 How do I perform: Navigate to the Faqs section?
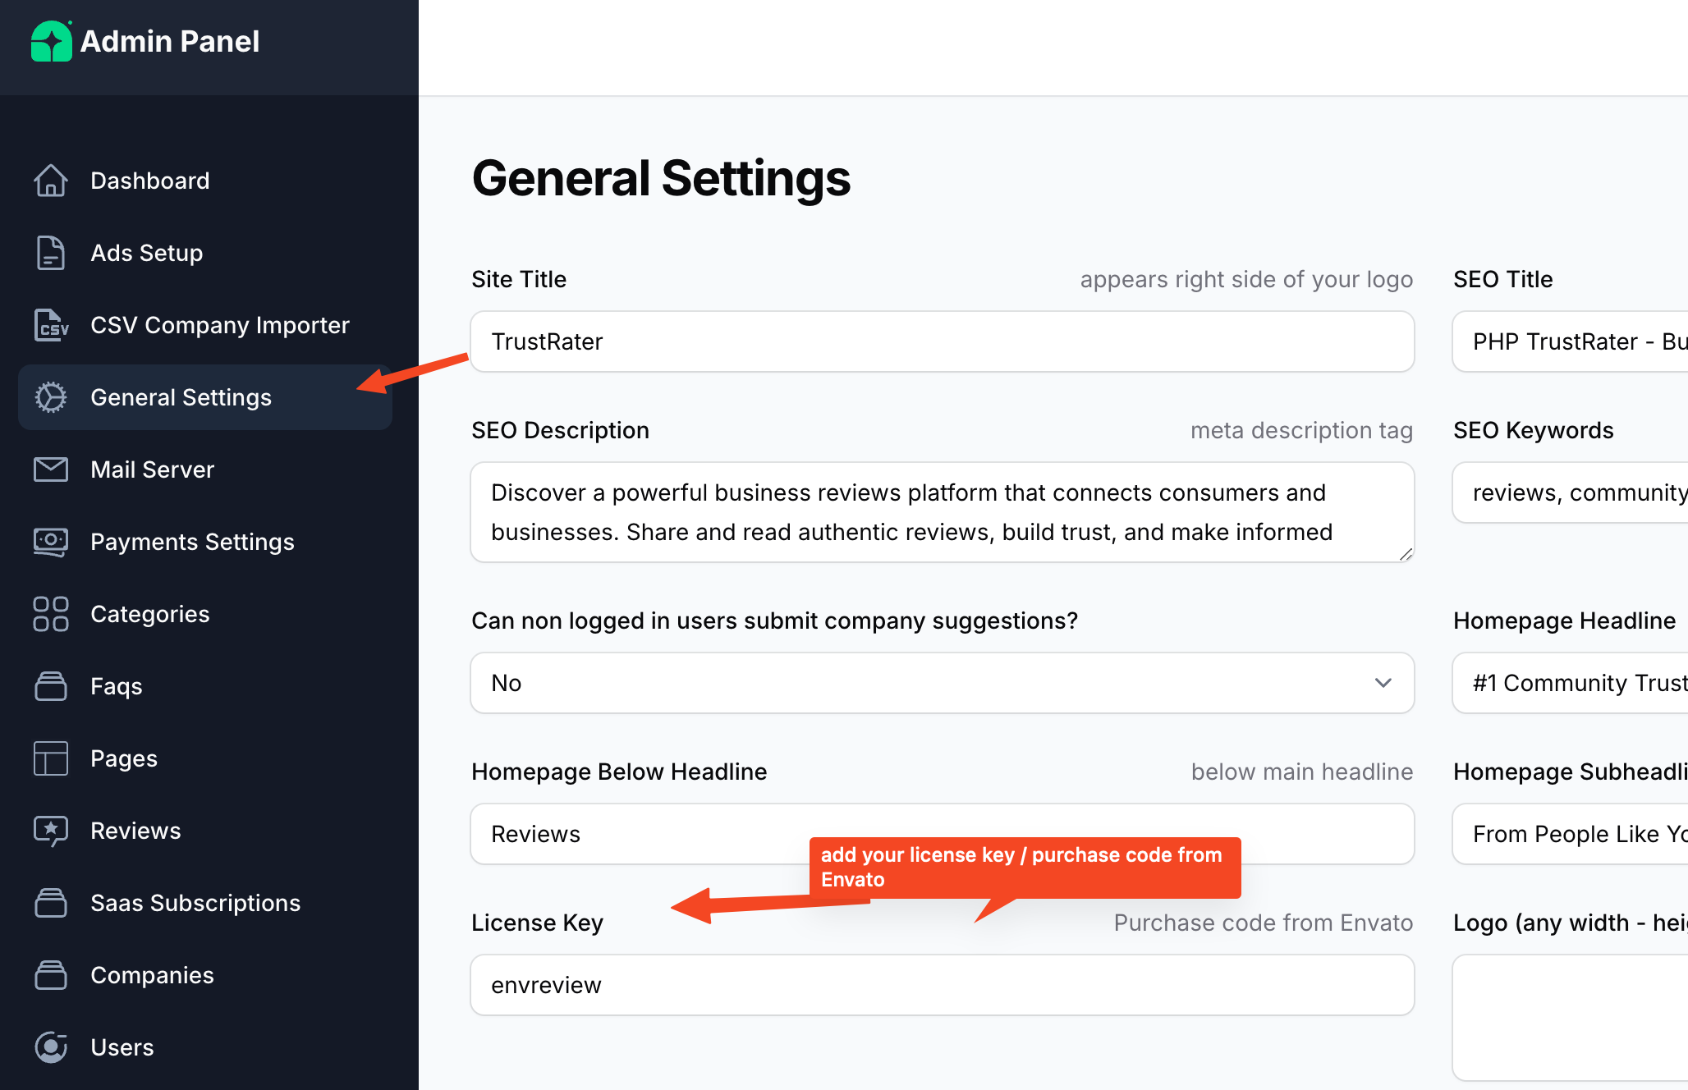(x=117, y=686)
